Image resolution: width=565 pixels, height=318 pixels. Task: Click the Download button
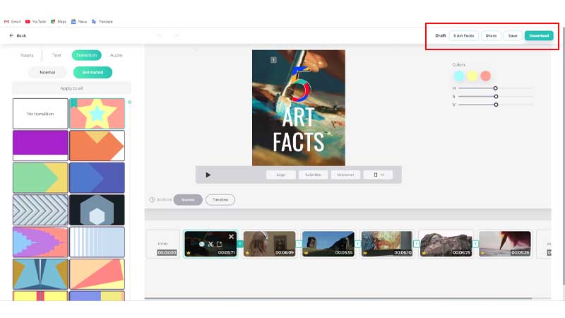tap(539, 36)
